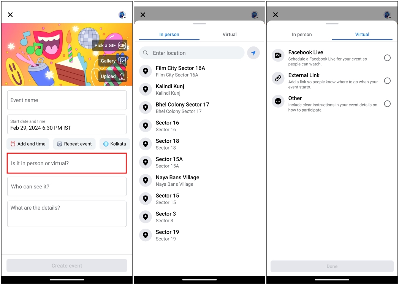Viewport: 399px width, 285px height.
Task: Click the Event name text field
Action: point(67,100)
